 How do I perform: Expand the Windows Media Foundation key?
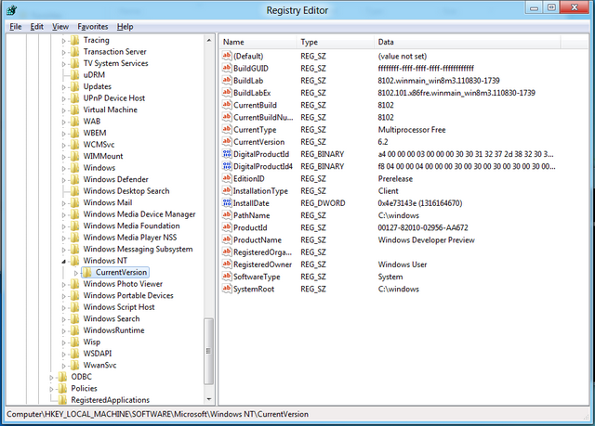point(64,226)
